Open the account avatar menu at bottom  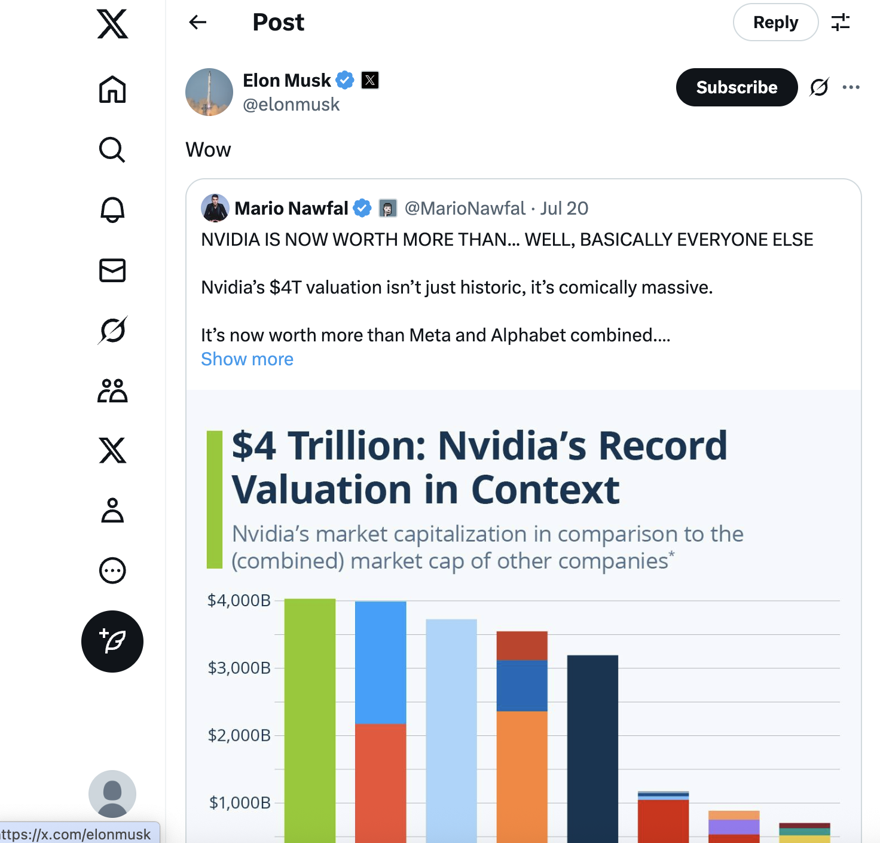point(112,794)
